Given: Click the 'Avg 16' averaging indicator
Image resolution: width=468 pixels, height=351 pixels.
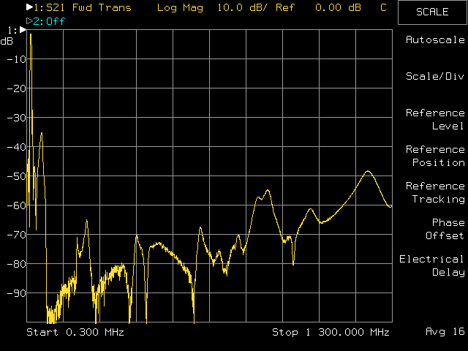Looking at the screenshot, I should 445,331.
